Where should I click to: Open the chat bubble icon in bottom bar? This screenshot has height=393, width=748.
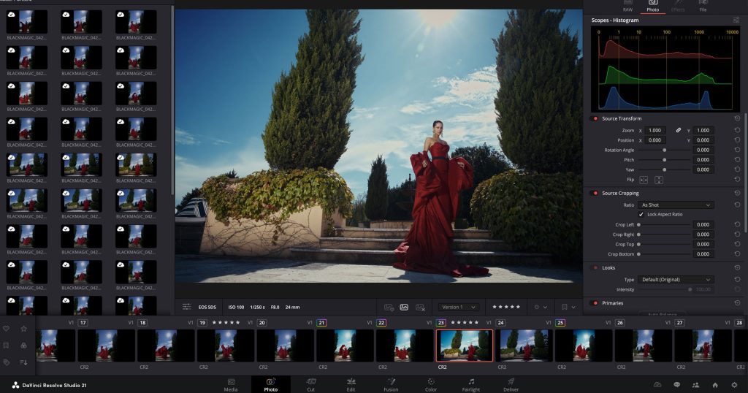click(676, 385)
